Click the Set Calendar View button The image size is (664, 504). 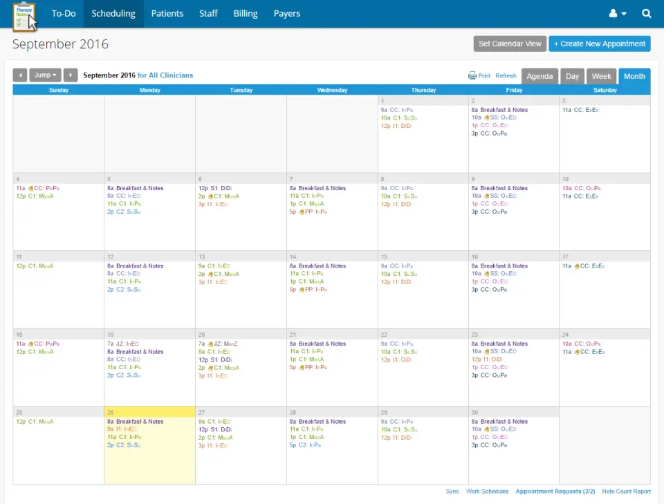click(x=510, y=44)
